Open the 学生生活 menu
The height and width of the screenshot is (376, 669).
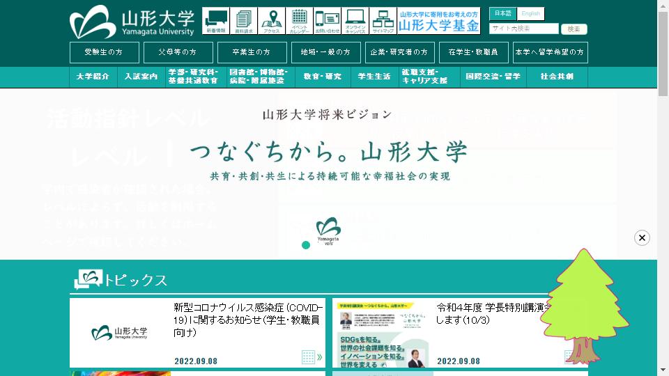[x=375, y=77]
